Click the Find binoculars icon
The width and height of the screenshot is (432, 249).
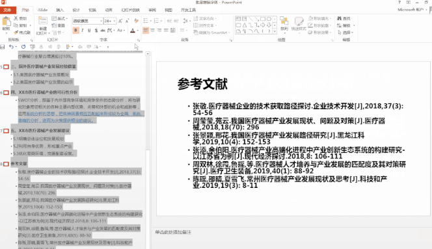pos(340,18)
